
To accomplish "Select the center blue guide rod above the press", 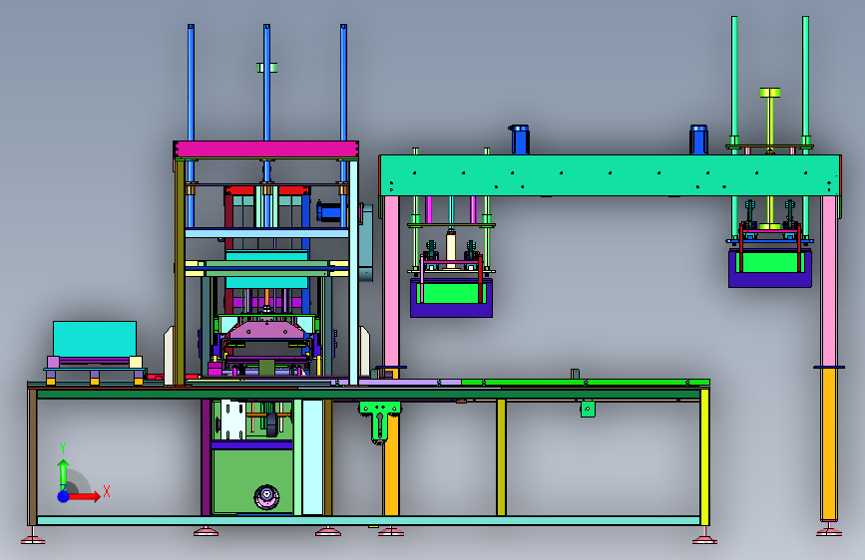I will (267, 83).
